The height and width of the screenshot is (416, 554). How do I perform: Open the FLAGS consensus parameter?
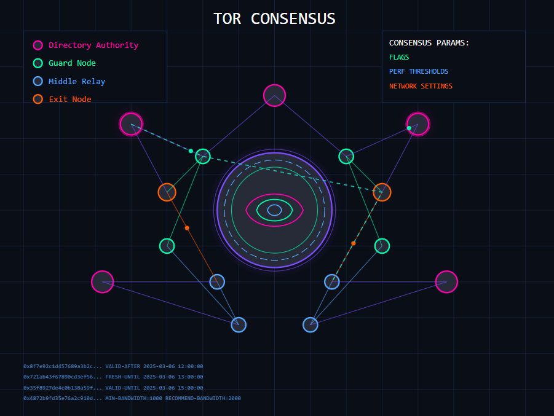pyautogui.click(x=399, y=57)
